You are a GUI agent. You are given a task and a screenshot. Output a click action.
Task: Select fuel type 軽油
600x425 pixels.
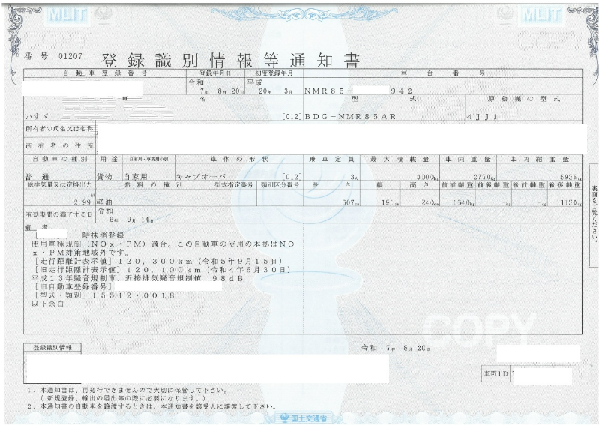104,202
